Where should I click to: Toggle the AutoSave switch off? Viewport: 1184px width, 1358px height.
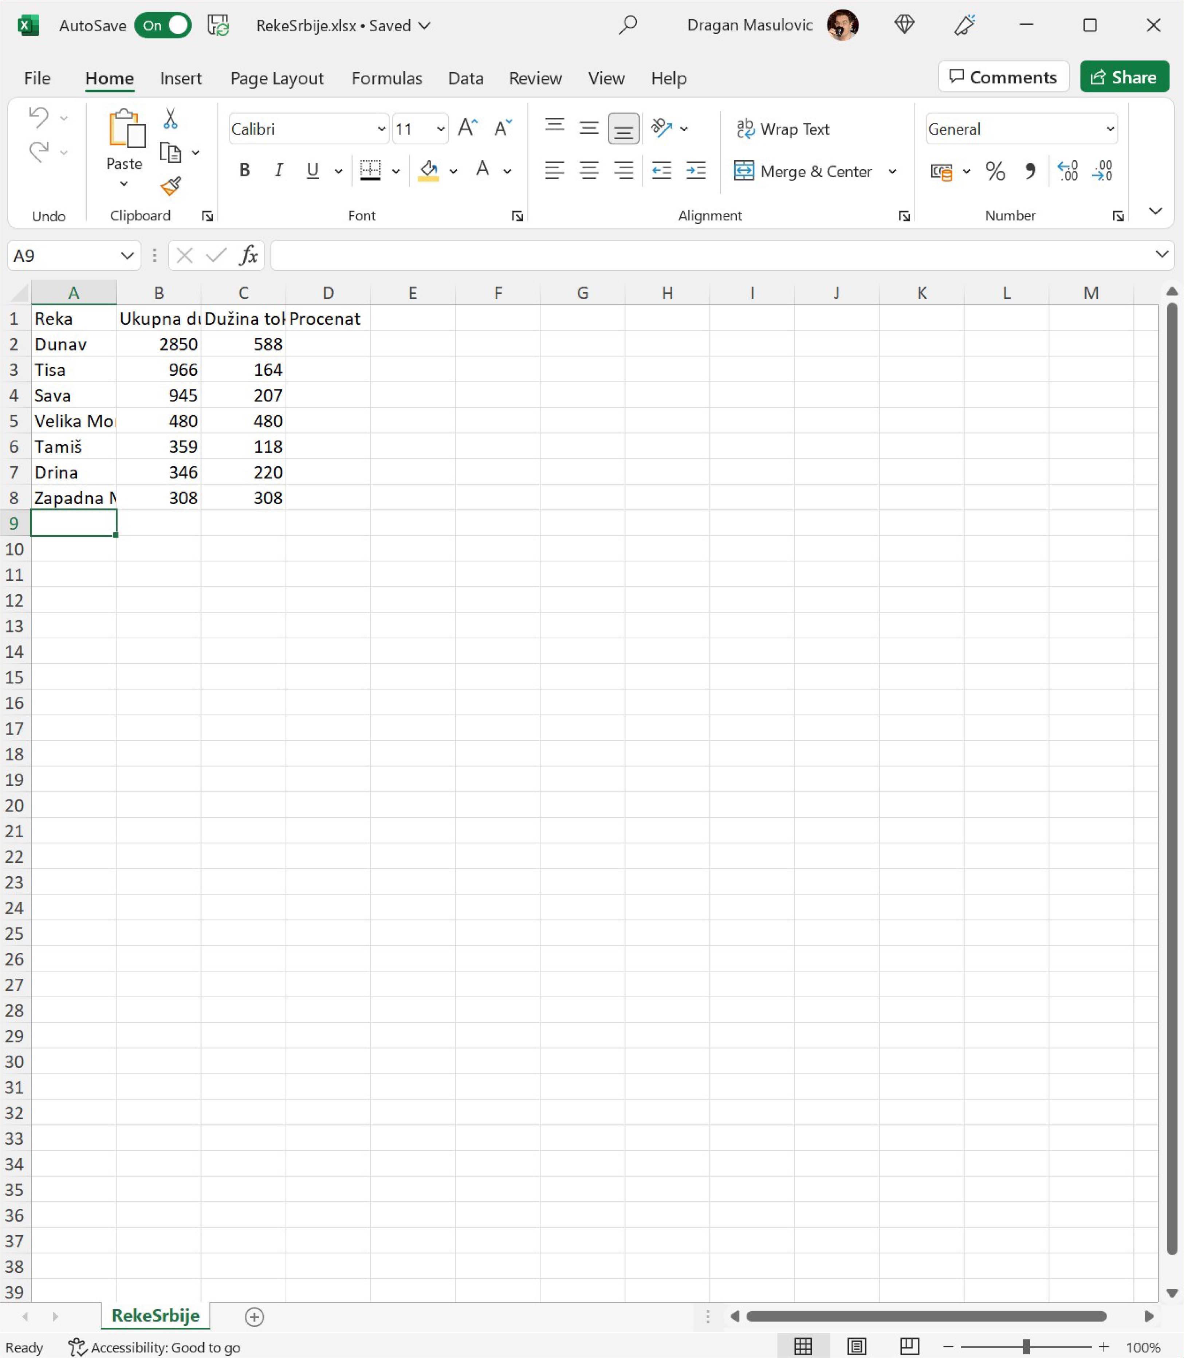pyautogui.click(x=163, y=26)
